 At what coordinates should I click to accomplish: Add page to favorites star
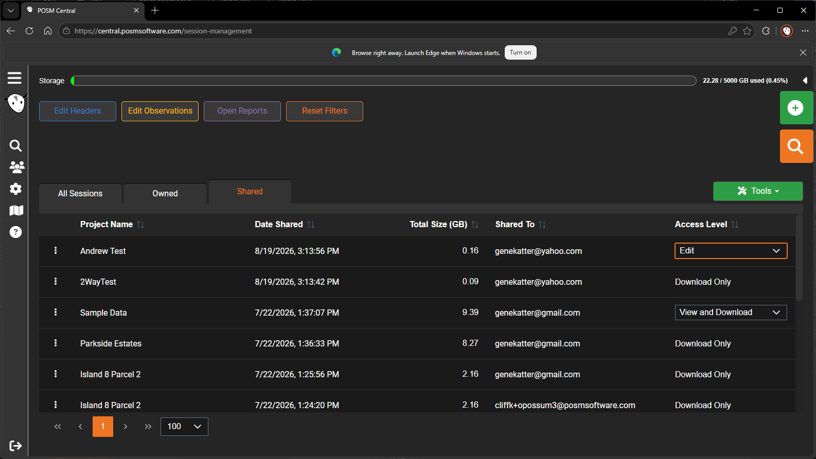747,31
